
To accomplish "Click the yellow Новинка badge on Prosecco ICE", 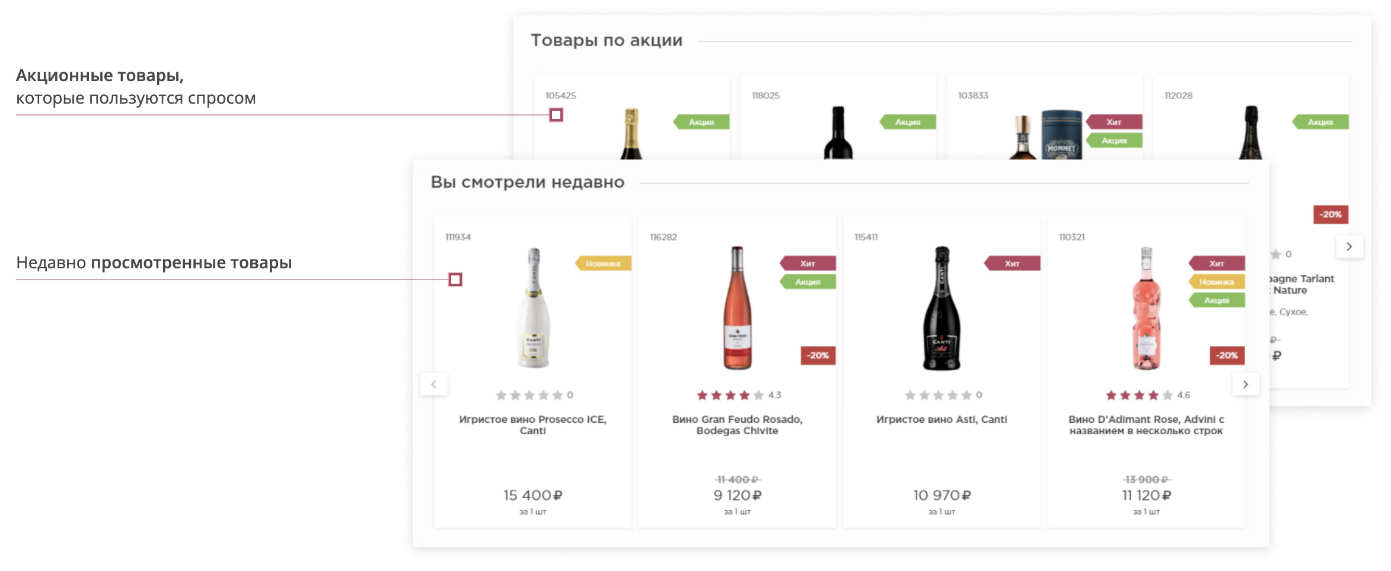I will (x=603, y=264).
